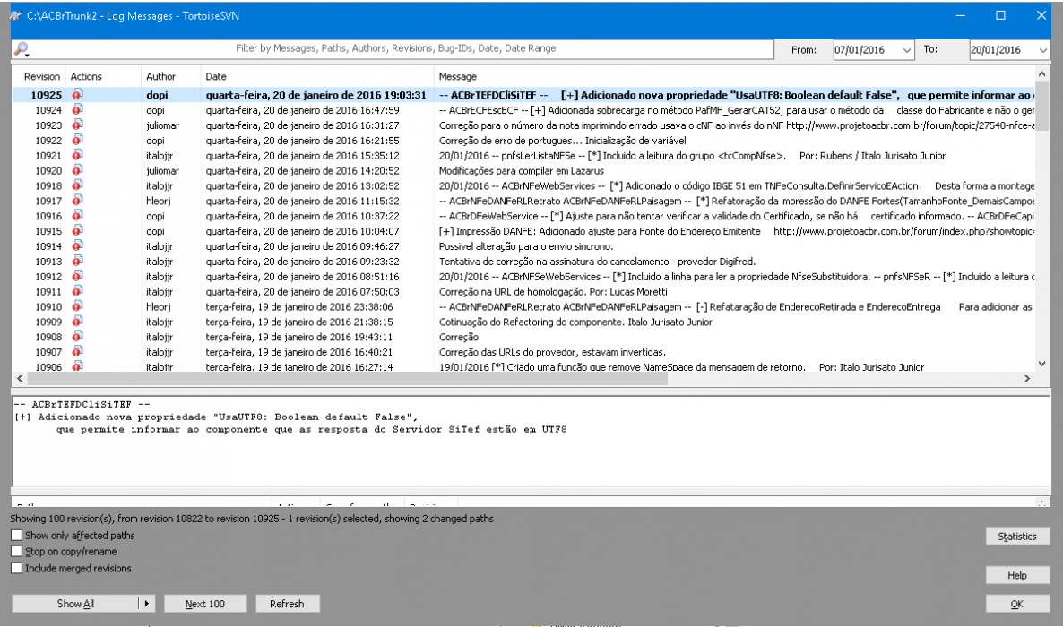Viewport: 1063px width, 627px height.
Task: Click the horizontal scrollbar thumb of the log list
Action: [347, 378]
